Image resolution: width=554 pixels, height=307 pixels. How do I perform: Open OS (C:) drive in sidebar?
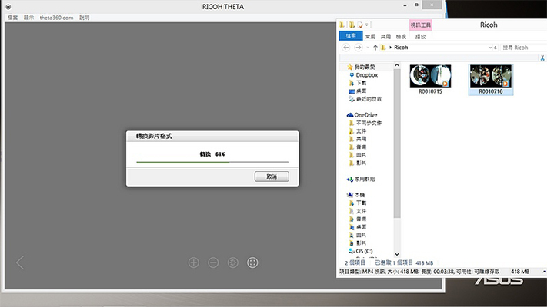[x=364, y=251]
